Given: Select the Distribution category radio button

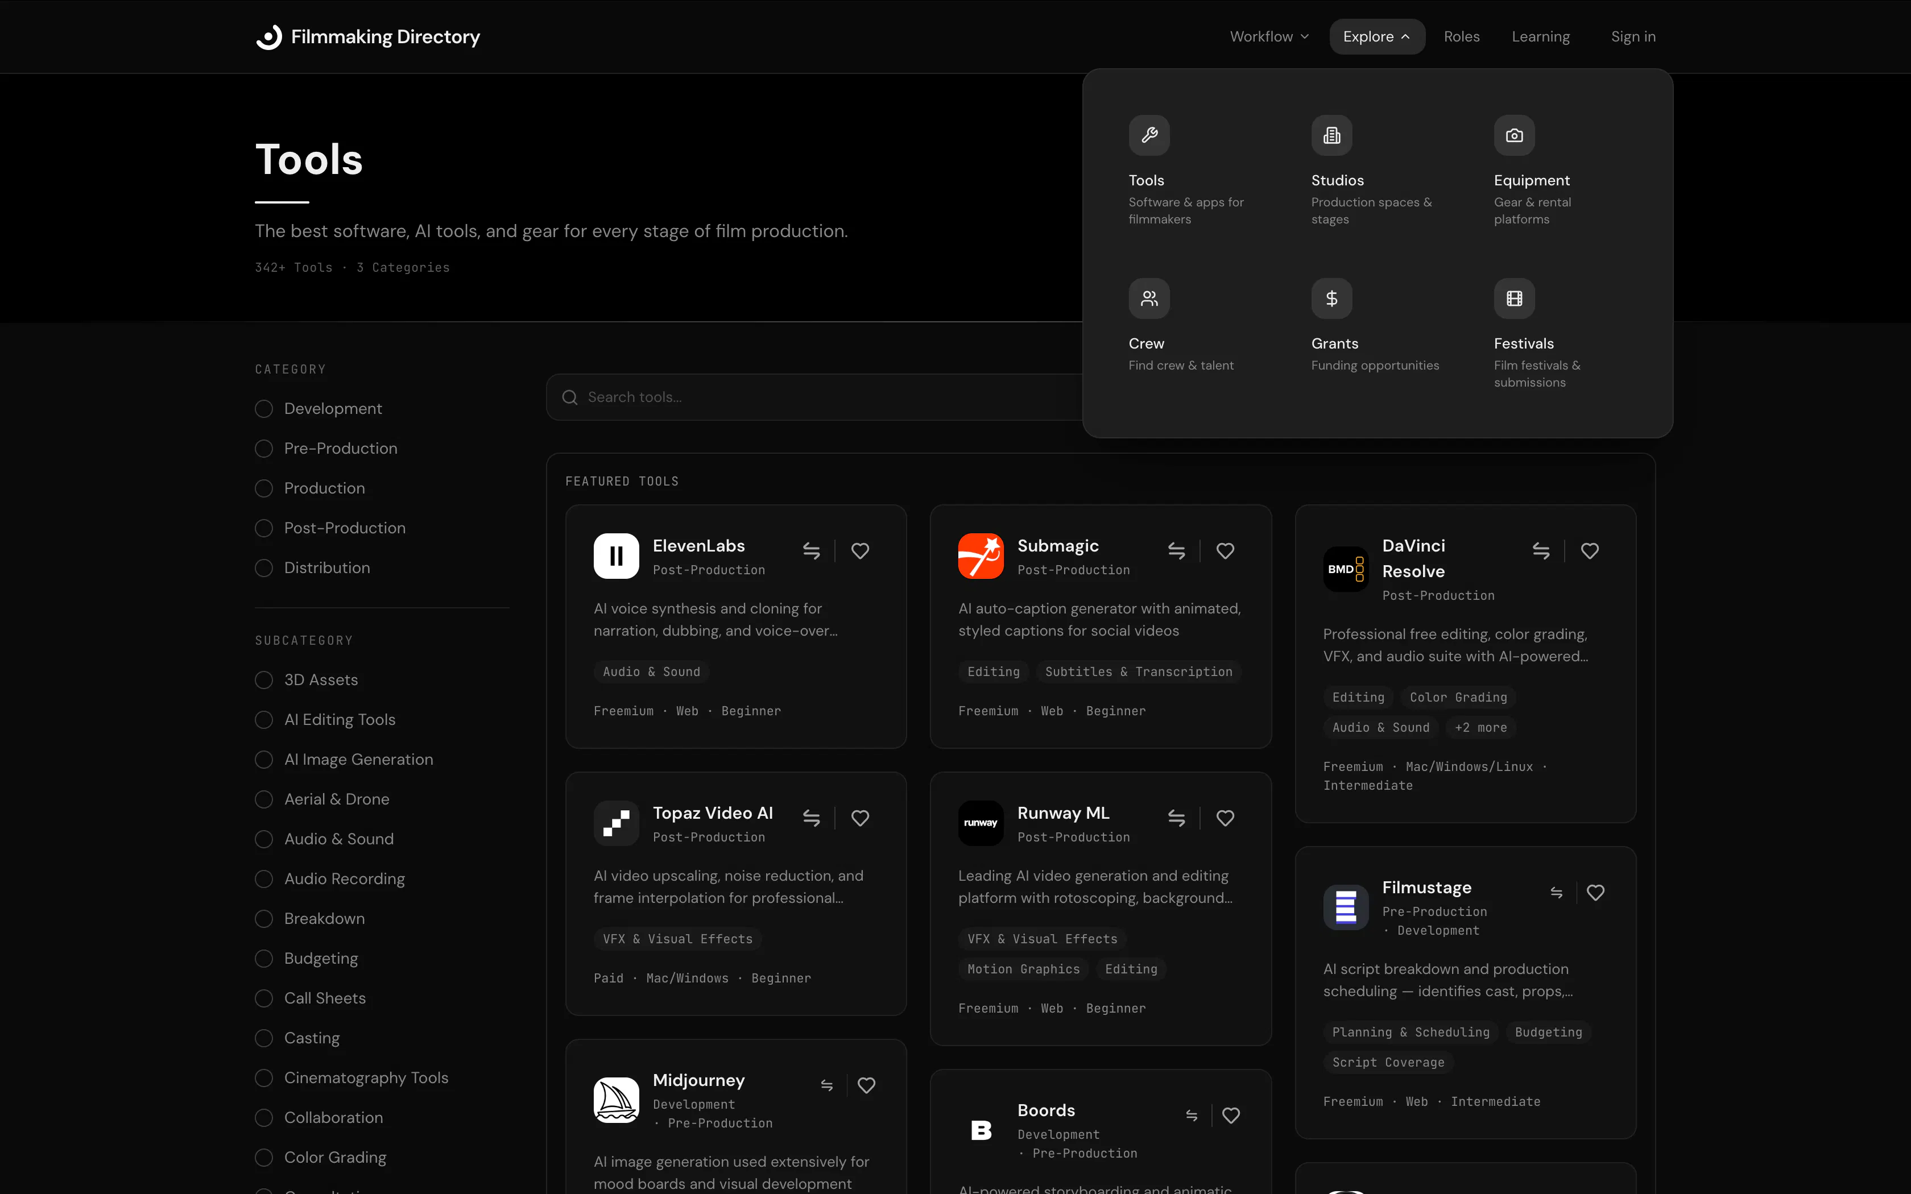Looking at the screenshot, I should click(x=264, y=568).
